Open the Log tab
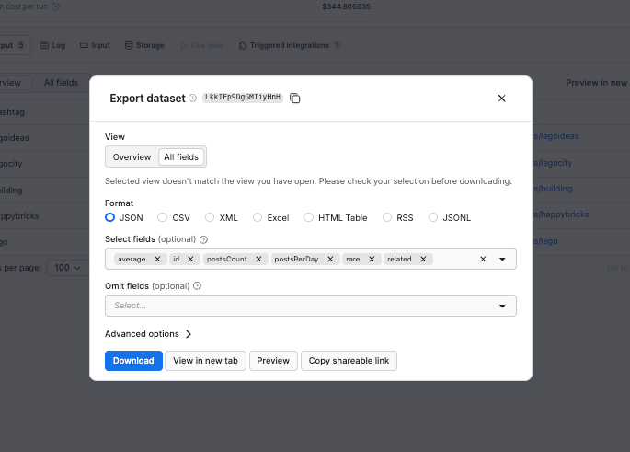 point(52,45)
